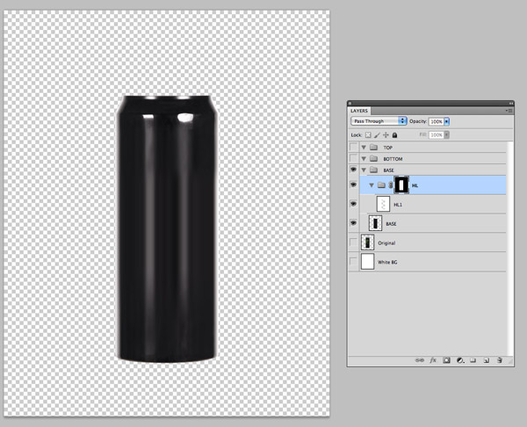
Task: Create new fill or adjustment layer
Action: 460,360
